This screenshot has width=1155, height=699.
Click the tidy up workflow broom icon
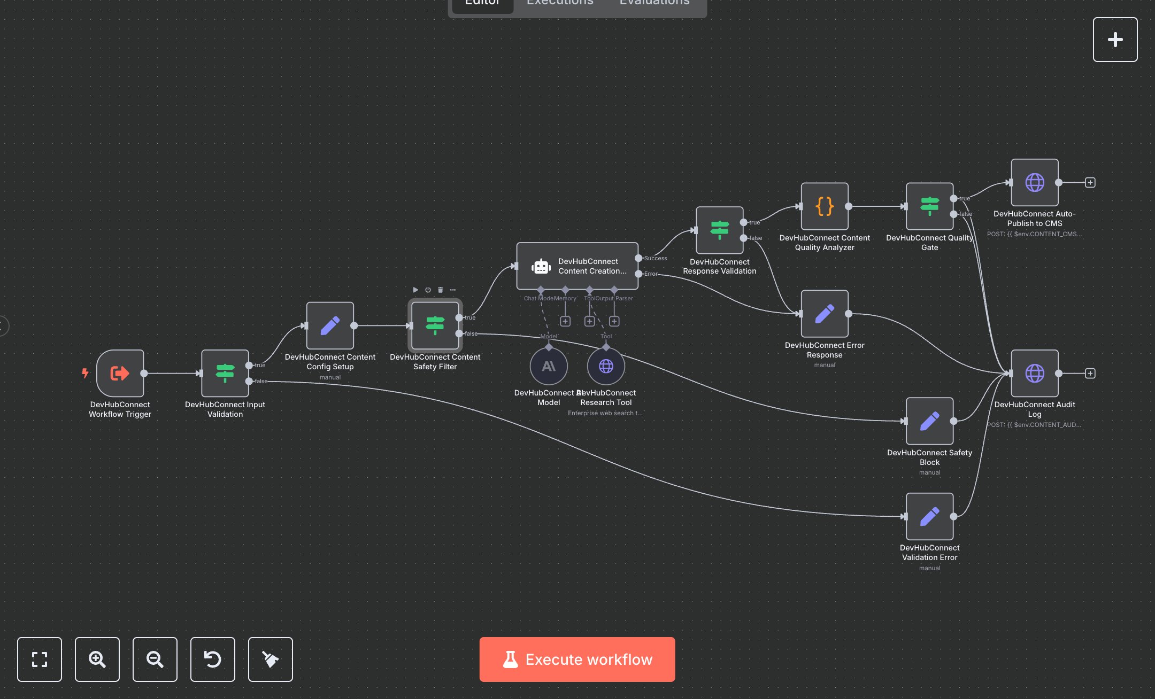(x=270, y=659)
